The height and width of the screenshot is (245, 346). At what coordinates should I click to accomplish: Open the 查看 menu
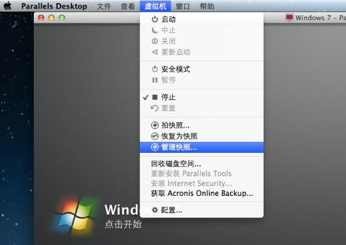point(128,6)
